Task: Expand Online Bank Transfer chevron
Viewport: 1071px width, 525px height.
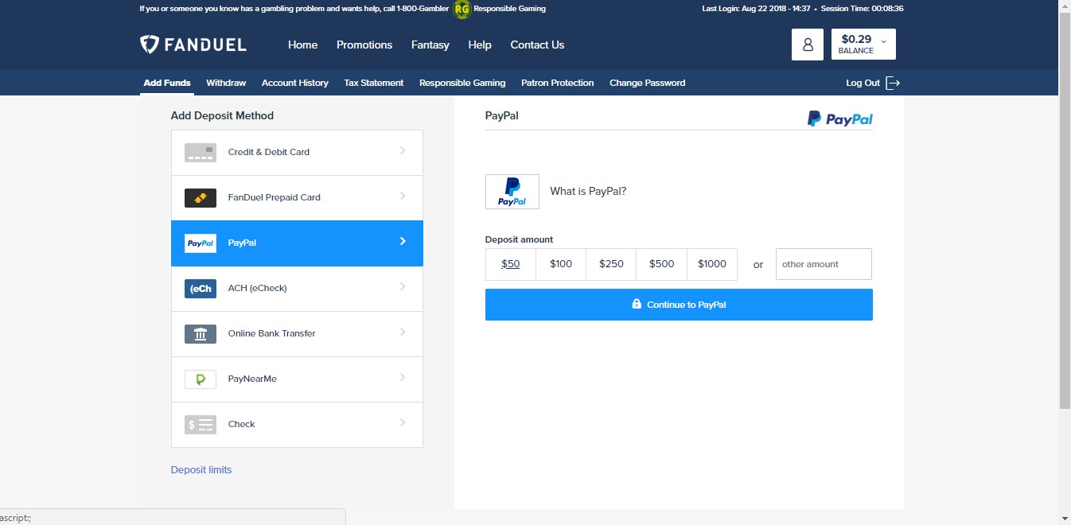Action: (403, 332)
